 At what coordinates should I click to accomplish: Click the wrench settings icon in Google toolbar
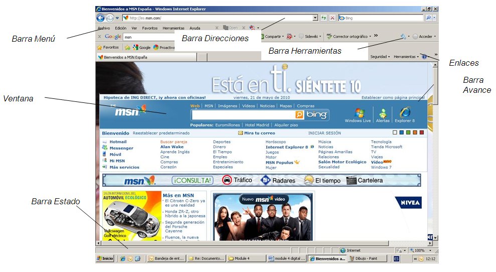[x=403, y=37]
